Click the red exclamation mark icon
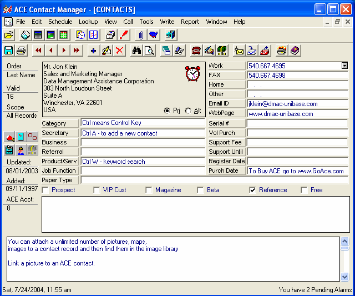This screenshot has height=296, width=355. (x=124, y=35)
